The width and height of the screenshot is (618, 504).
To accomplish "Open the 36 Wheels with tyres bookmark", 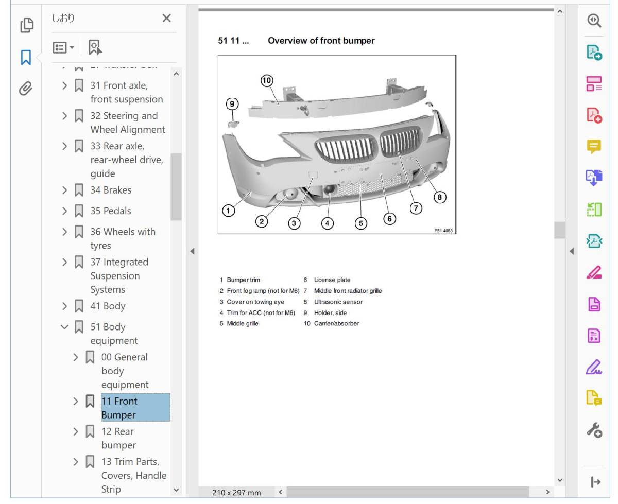I will pyautogui.click(x=123, y=238).
